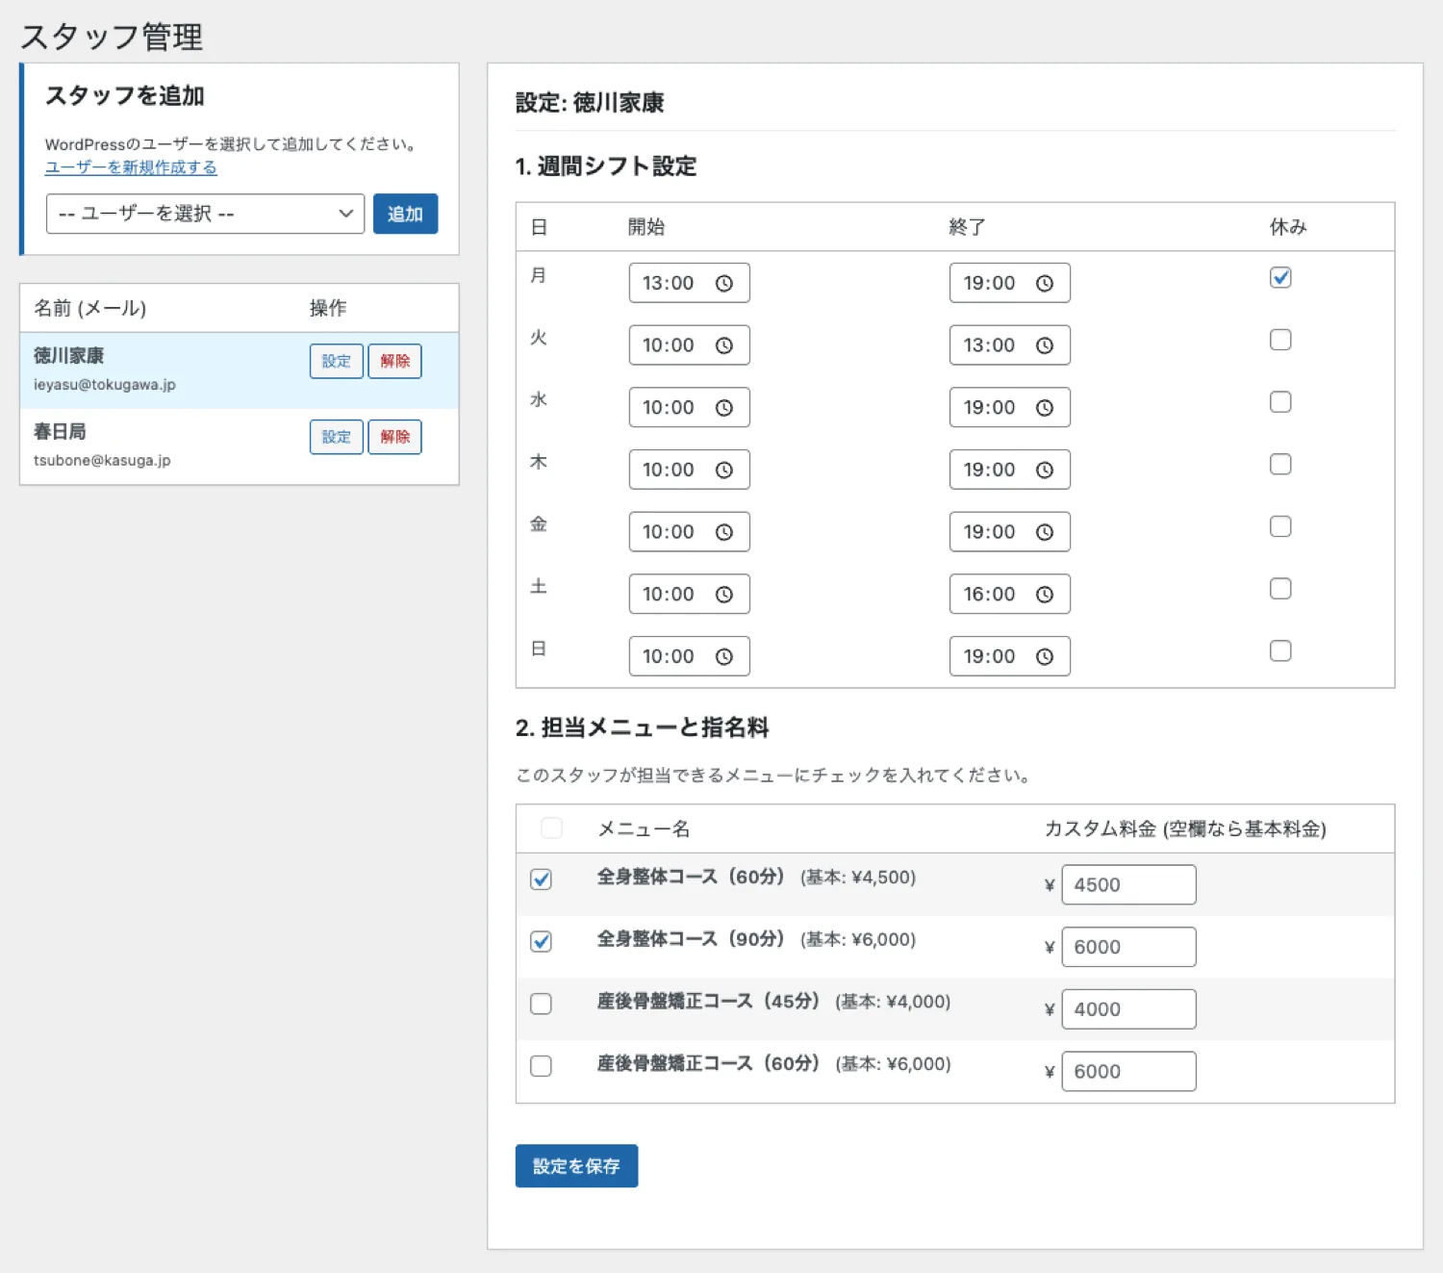Uncheck the Monday day-off checkbox
The width and height of the screenshot is (1443, 1273).
[x=1279, y=278]
